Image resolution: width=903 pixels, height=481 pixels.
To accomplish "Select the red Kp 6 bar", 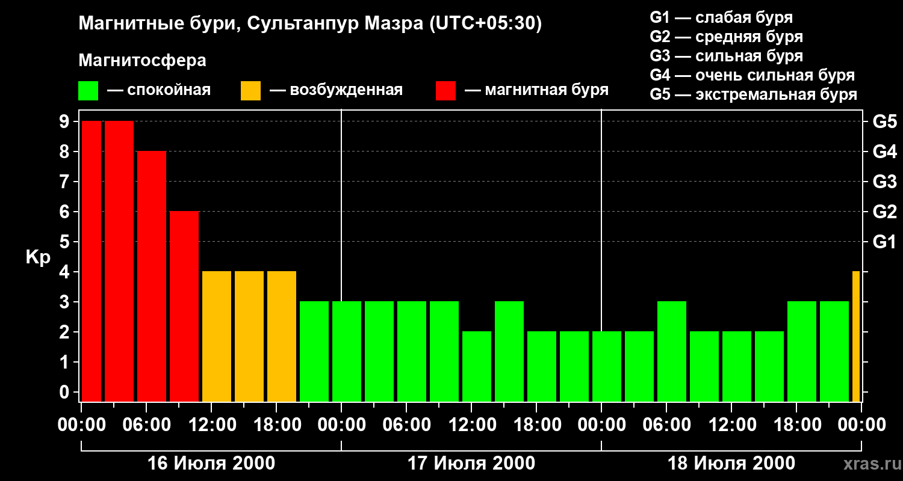I will (184, 307).
